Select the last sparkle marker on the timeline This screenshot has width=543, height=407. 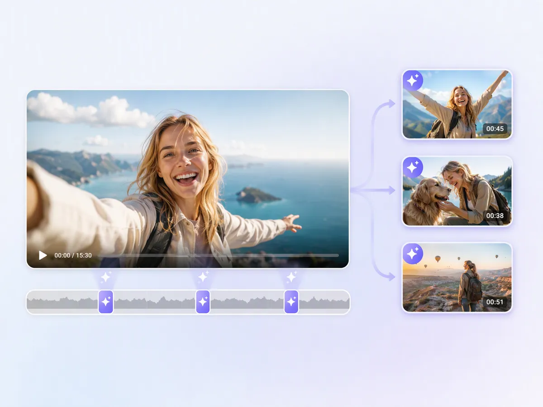coord(291,302)
